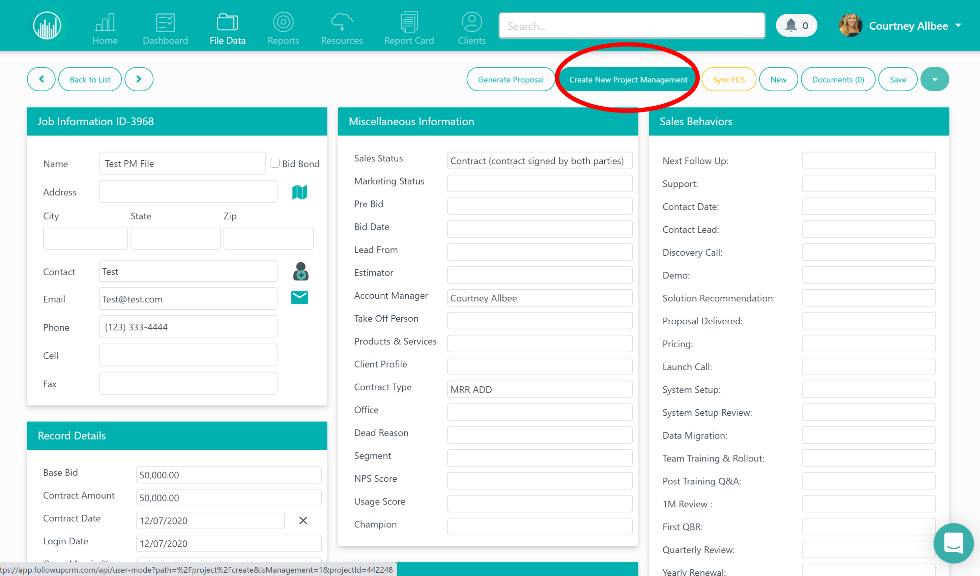Screen dimensions: 980x576
Task: Open the Reports navigation item
Action: point(283,28)
